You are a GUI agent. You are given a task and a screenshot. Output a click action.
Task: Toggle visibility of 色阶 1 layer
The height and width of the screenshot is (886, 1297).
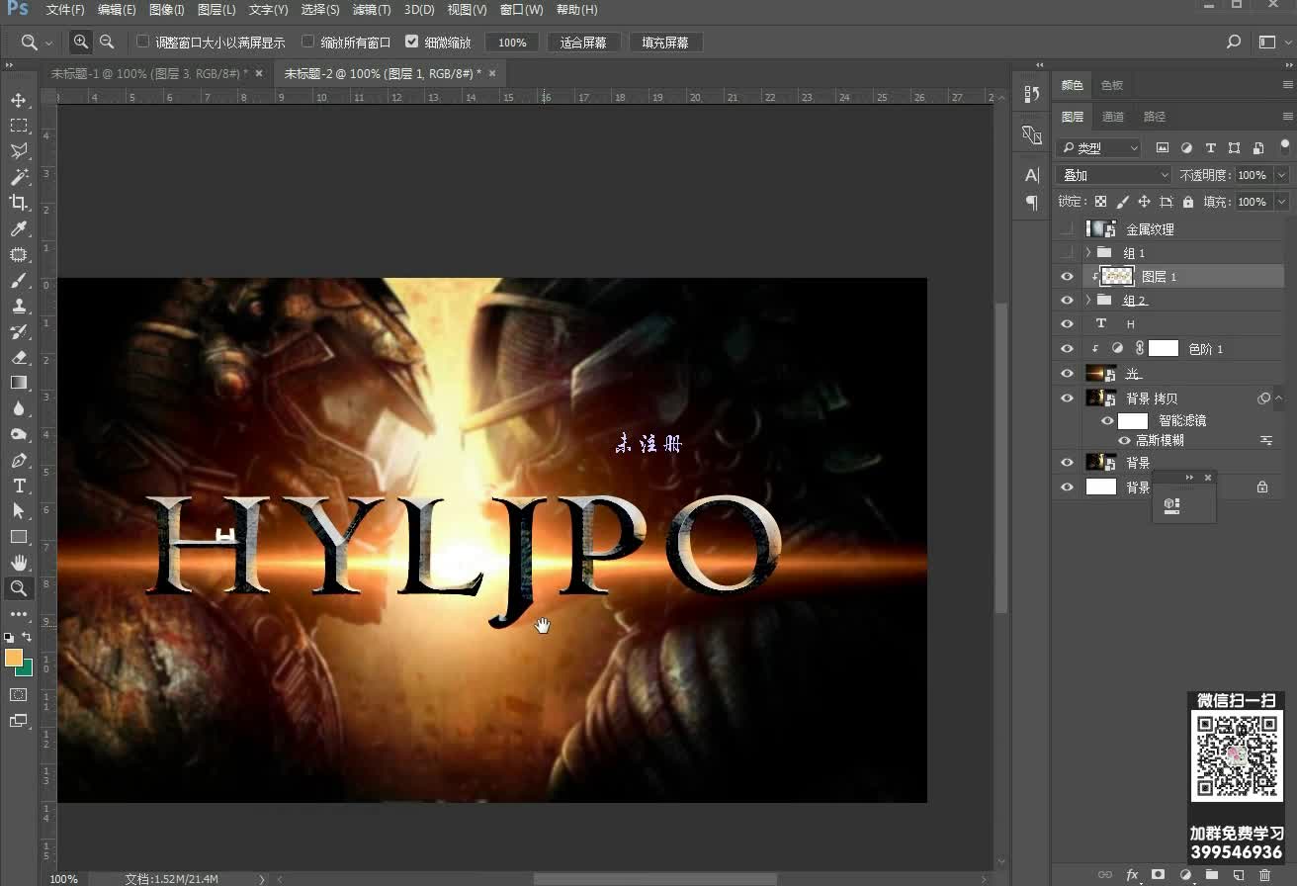[x=1067, y=349]
